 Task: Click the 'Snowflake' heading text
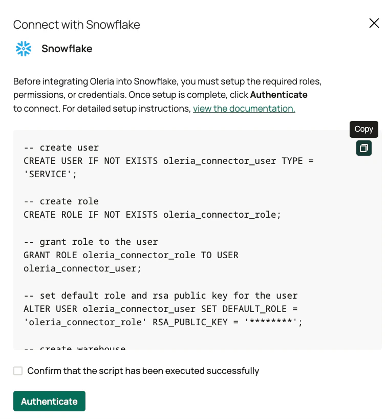[x=67, y=49]
